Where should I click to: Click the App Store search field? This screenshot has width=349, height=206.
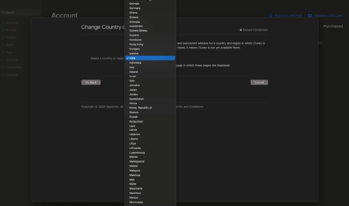[x=20, y=12]
